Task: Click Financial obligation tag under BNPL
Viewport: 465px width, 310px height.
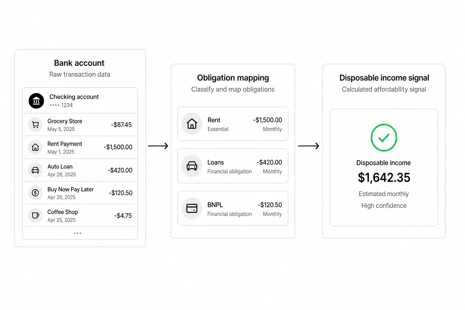Action: (x=230, y=214)
